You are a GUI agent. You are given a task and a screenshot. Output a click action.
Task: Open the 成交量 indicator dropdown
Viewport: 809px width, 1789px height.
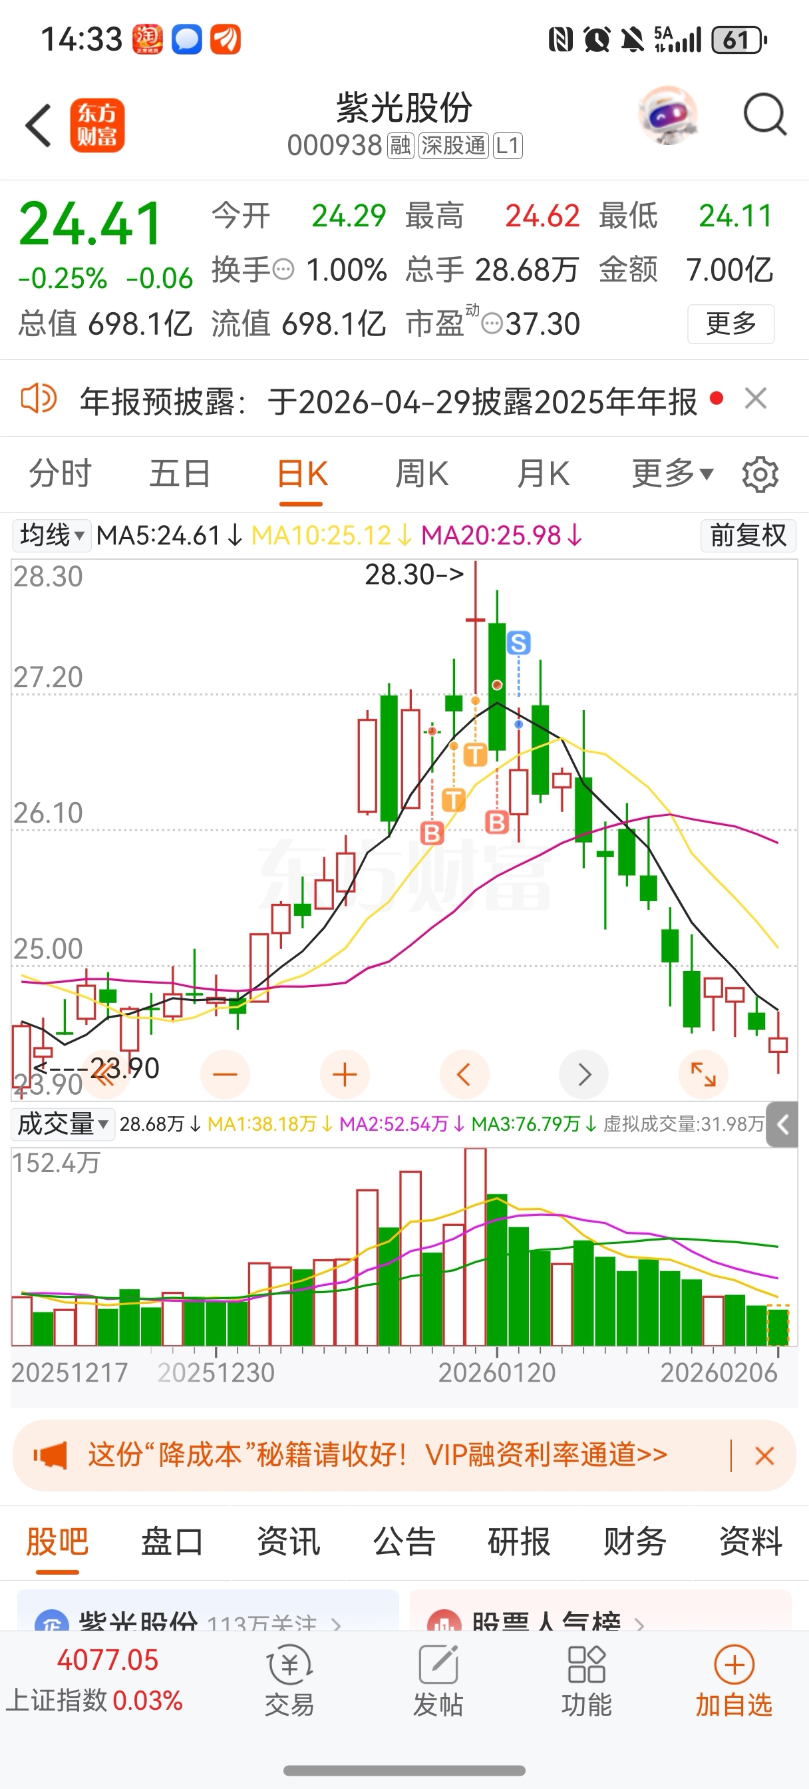coord(63,1123)
